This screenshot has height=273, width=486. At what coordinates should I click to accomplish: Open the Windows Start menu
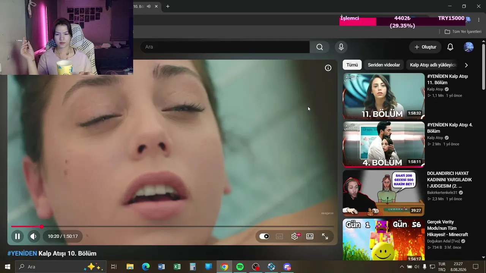[x=7, y=267]
